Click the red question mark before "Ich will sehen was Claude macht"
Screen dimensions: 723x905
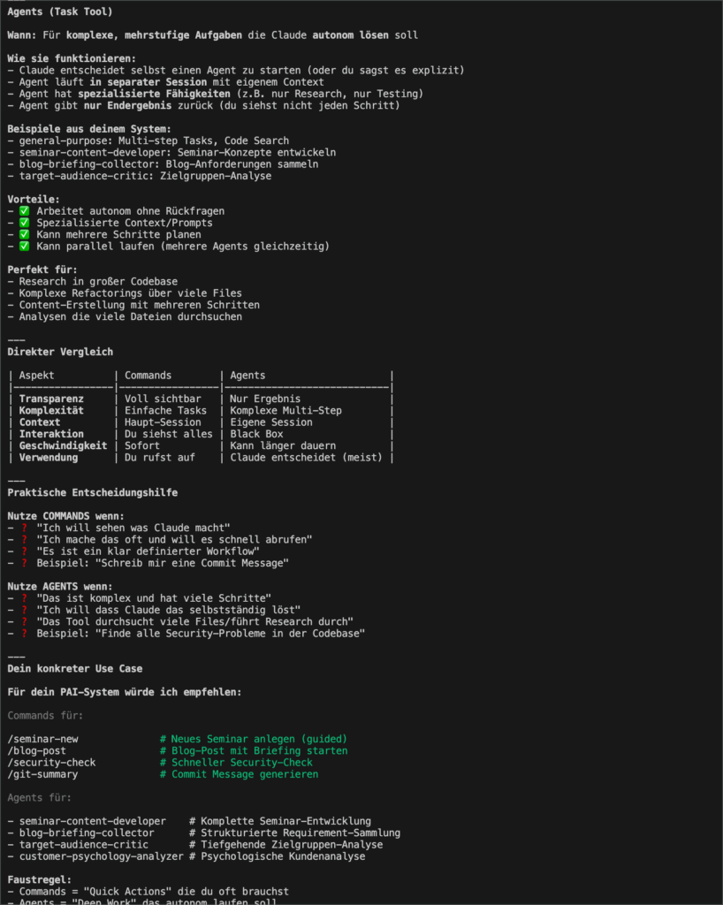click(x=25, y=528)
